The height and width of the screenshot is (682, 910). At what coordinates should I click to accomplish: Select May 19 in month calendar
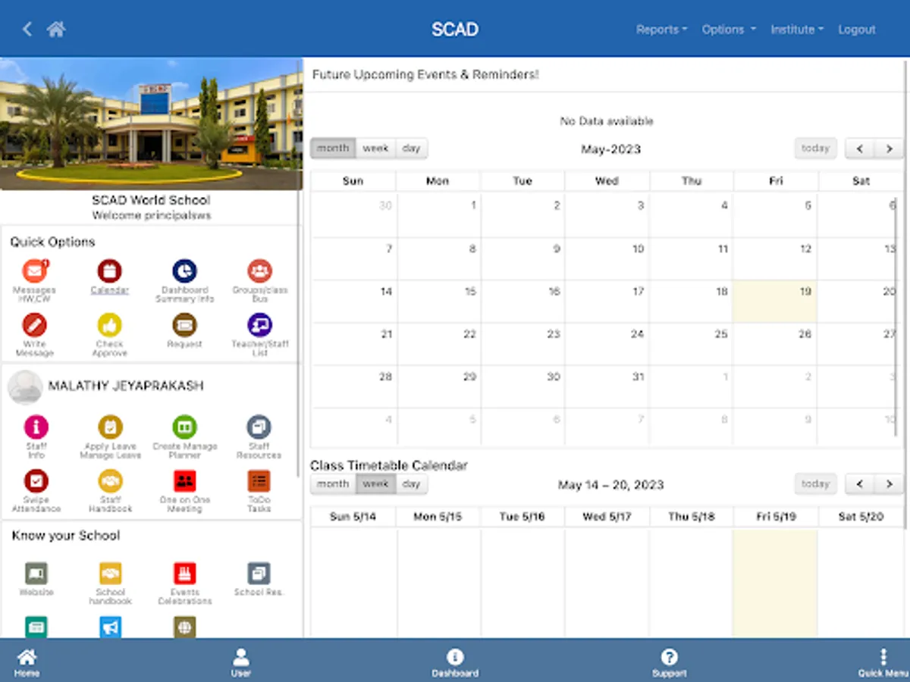pos(775,302)
